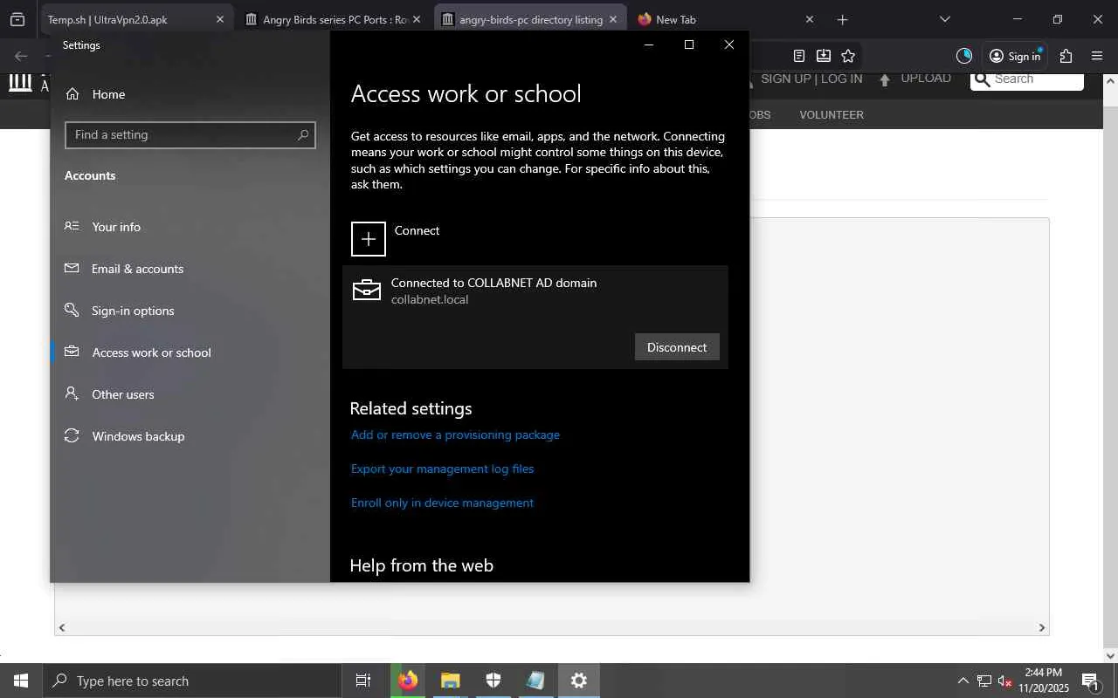Bookmark this page with the star icon

pos(847,56)
